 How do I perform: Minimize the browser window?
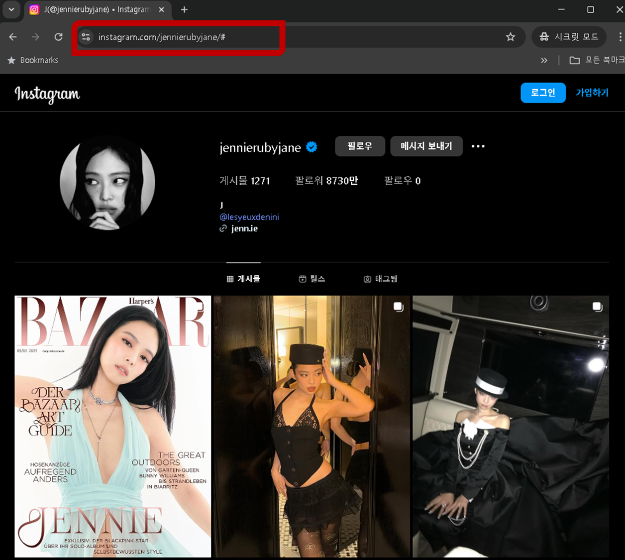(x=561, y=9)
